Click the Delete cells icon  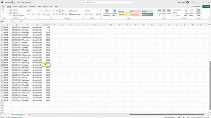coord(164,11)
